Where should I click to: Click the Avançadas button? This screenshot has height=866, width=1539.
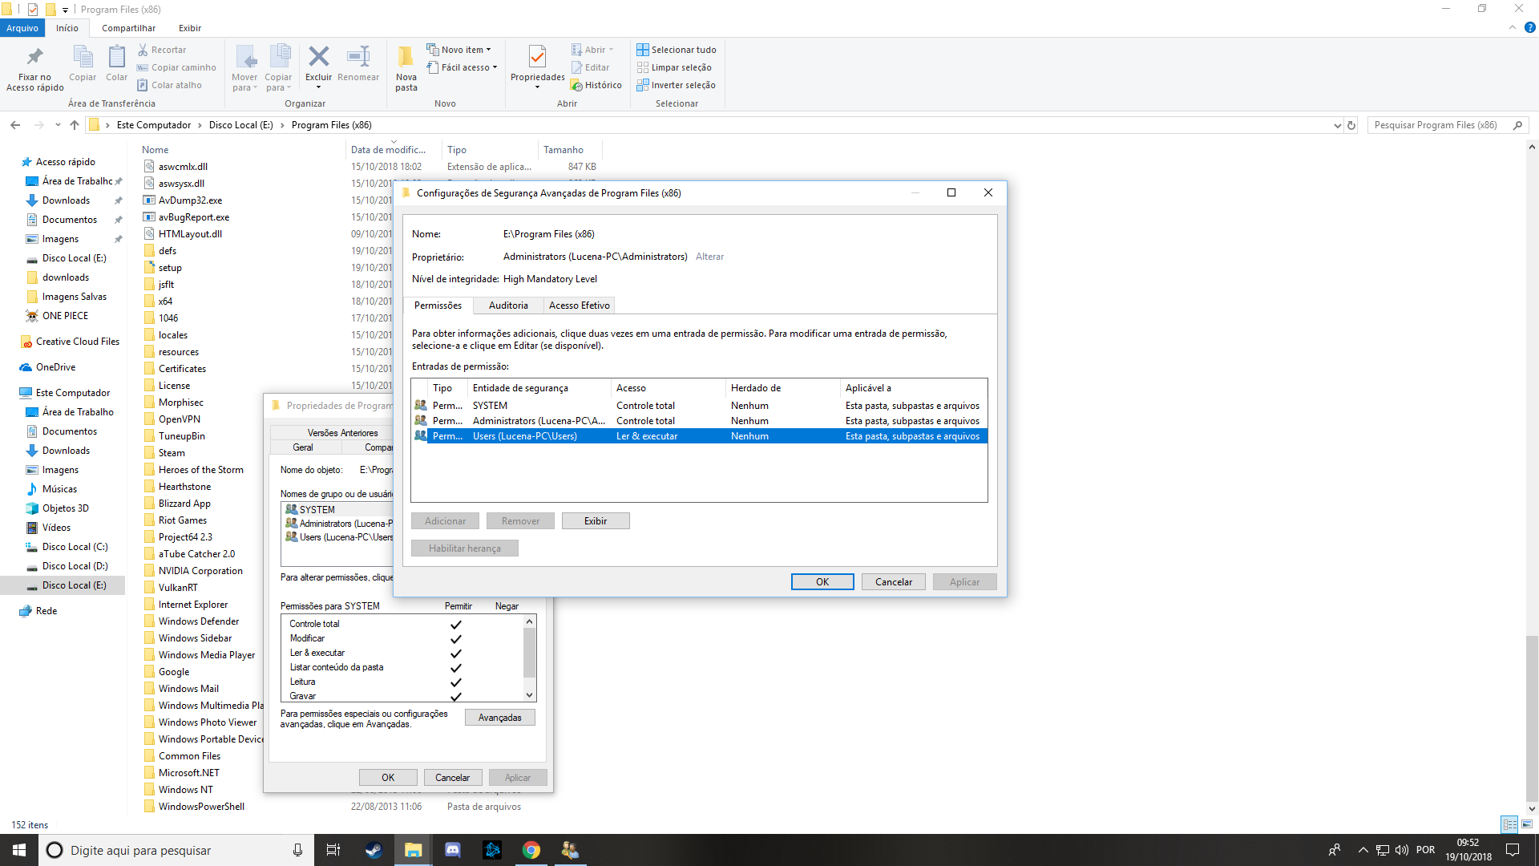click(499, 718)
